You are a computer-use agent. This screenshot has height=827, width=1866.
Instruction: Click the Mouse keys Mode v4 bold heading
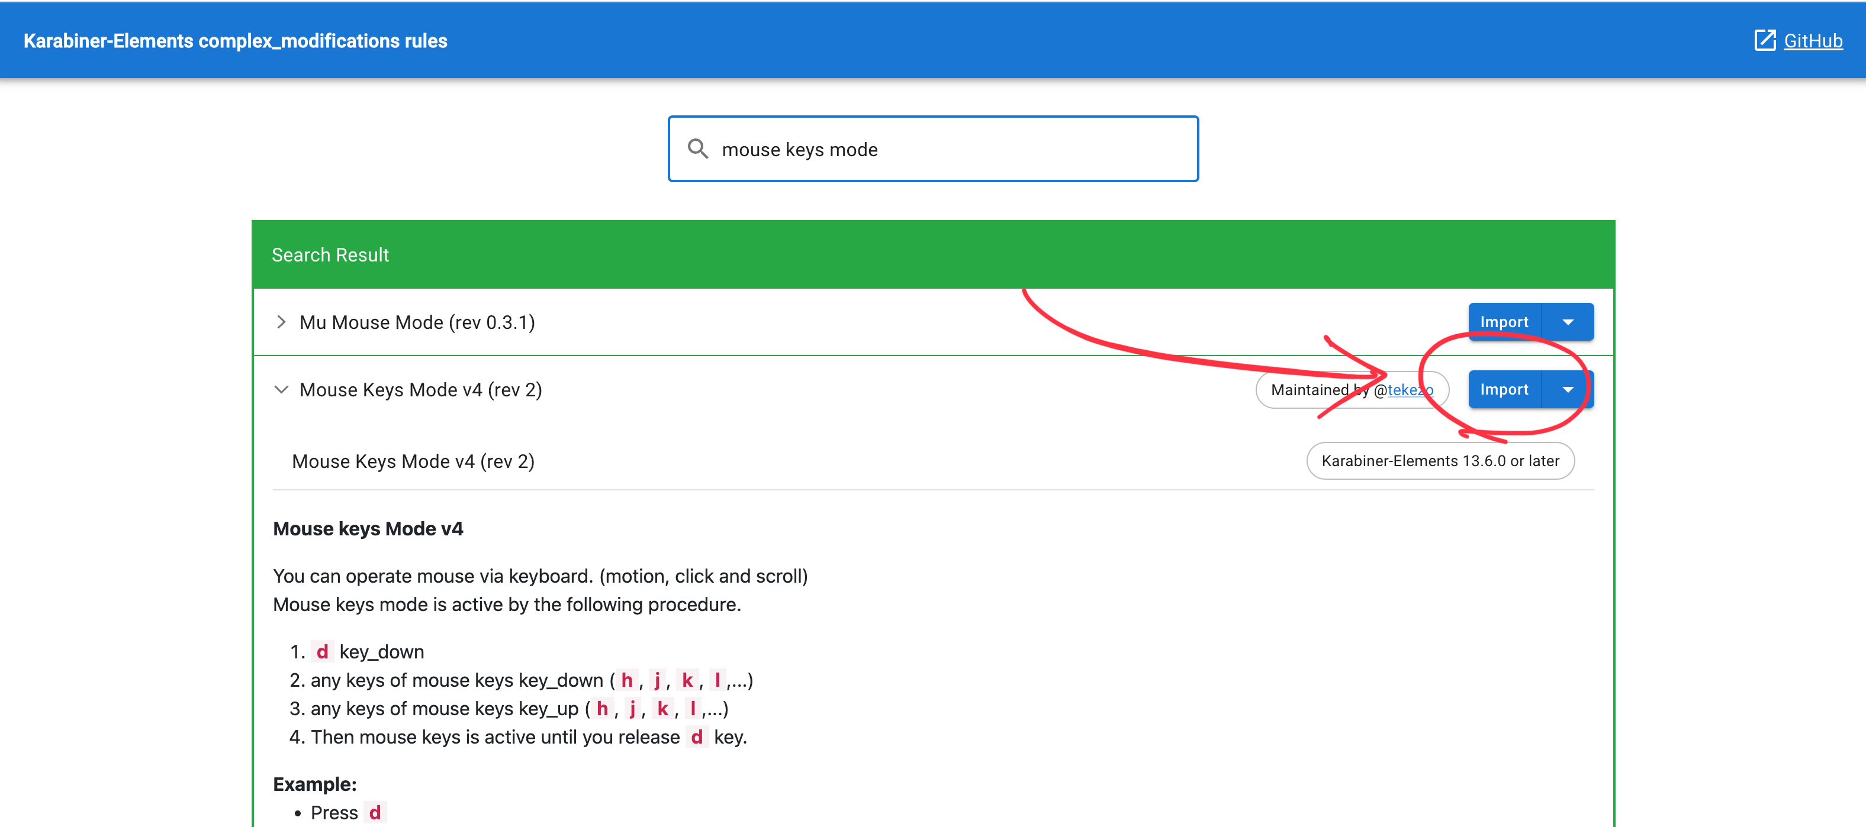point(368,529)
